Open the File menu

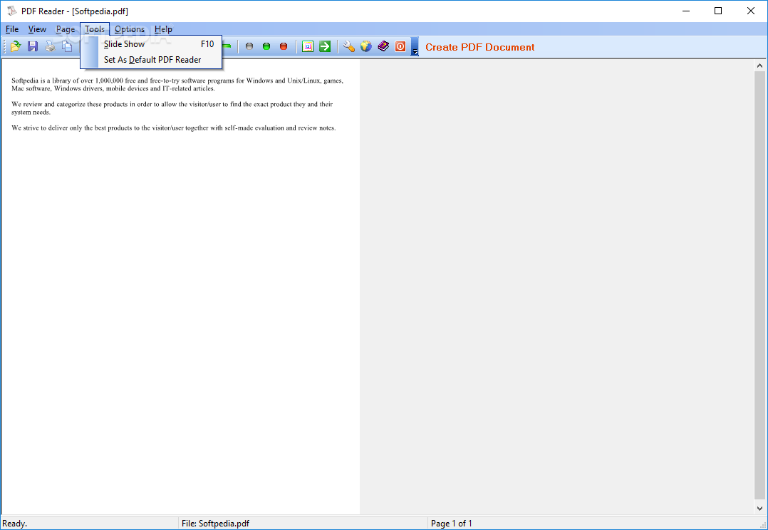point(11,29)
